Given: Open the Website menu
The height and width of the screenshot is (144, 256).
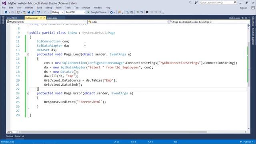Looking at the screenshot, I should [x=29, y=8].
